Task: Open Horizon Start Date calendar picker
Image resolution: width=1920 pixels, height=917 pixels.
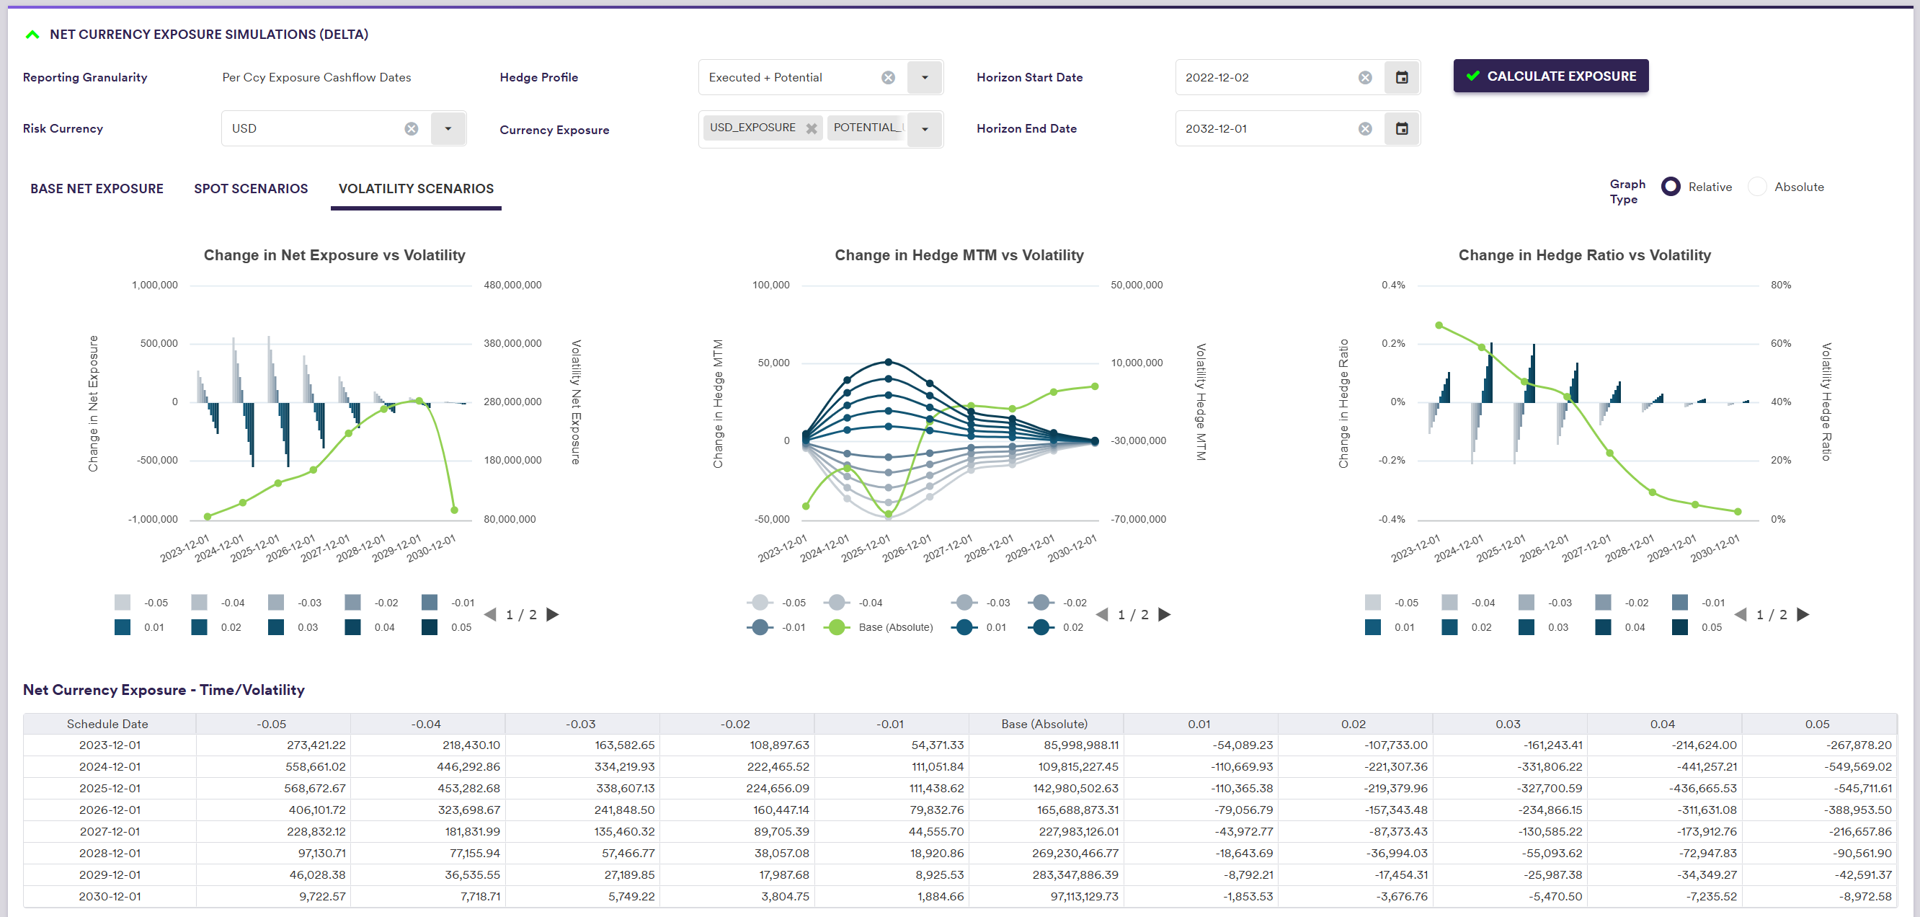Action: click(x=1401, y=78)
